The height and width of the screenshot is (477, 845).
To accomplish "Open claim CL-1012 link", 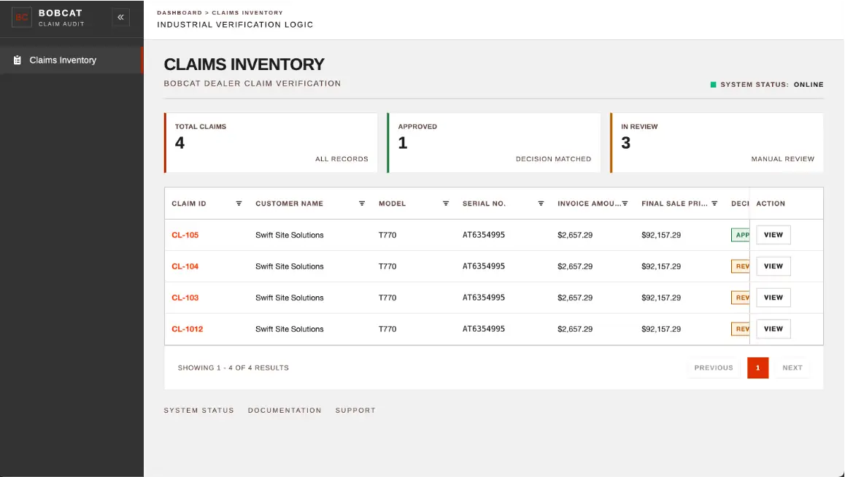I will (187, 329).
